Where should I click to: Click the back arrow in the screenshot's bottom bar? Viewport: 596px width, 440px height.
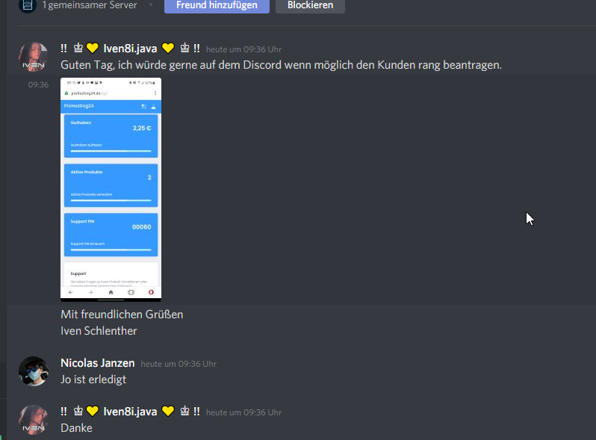pos(71,292)
